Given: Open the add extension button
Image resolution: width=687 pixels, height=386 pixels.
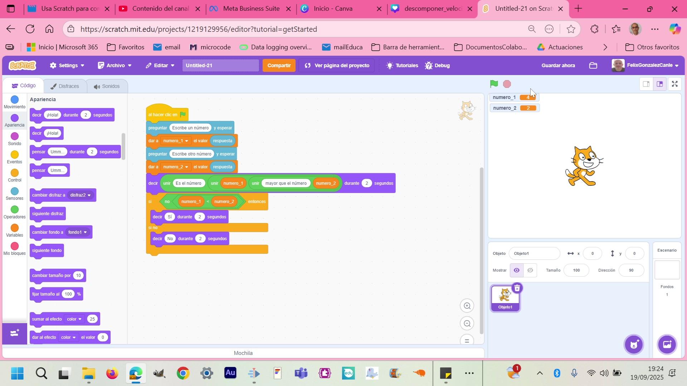Looking at the screenshot, I should pyautogui.click(x=14, y=333).
